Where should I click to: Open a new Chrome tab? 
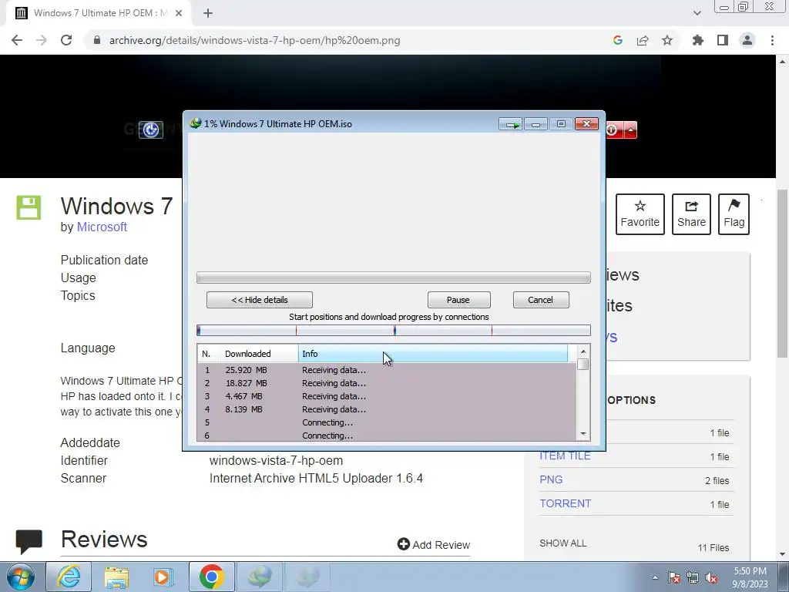pos(208,14)
